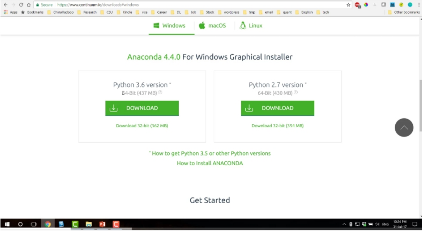
Task: Click the info icon beside 64-Bit (437 MB)
Action: [x=160, y=92]
